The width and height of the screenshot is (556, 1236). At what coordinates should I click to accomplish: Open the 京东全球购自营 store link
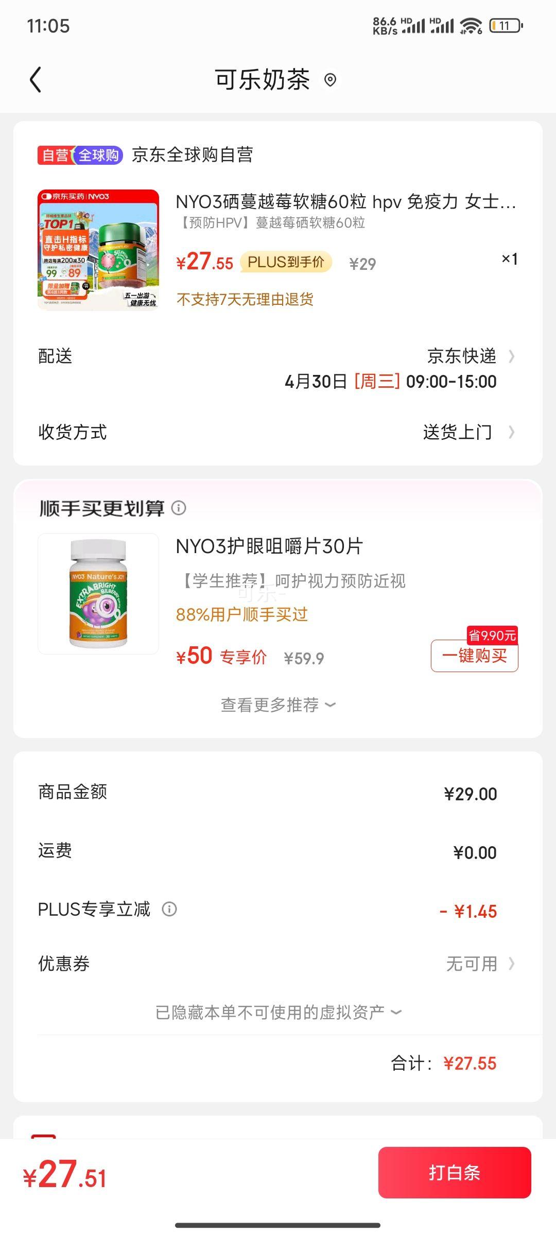tap(193, 155)
